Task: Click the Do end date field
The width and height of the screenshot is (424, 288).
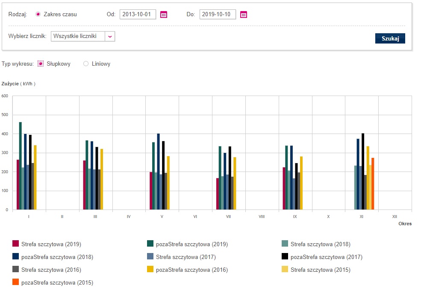Action: tap(218, 14)
